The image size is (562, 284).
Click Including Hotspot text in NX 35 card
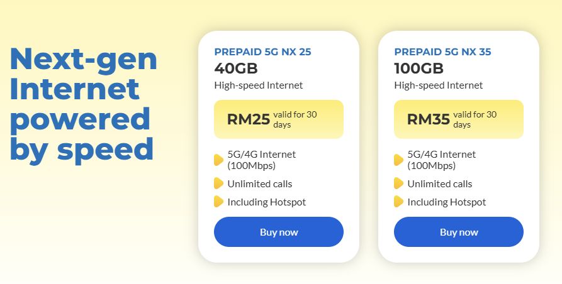click(x=446, y=202)
